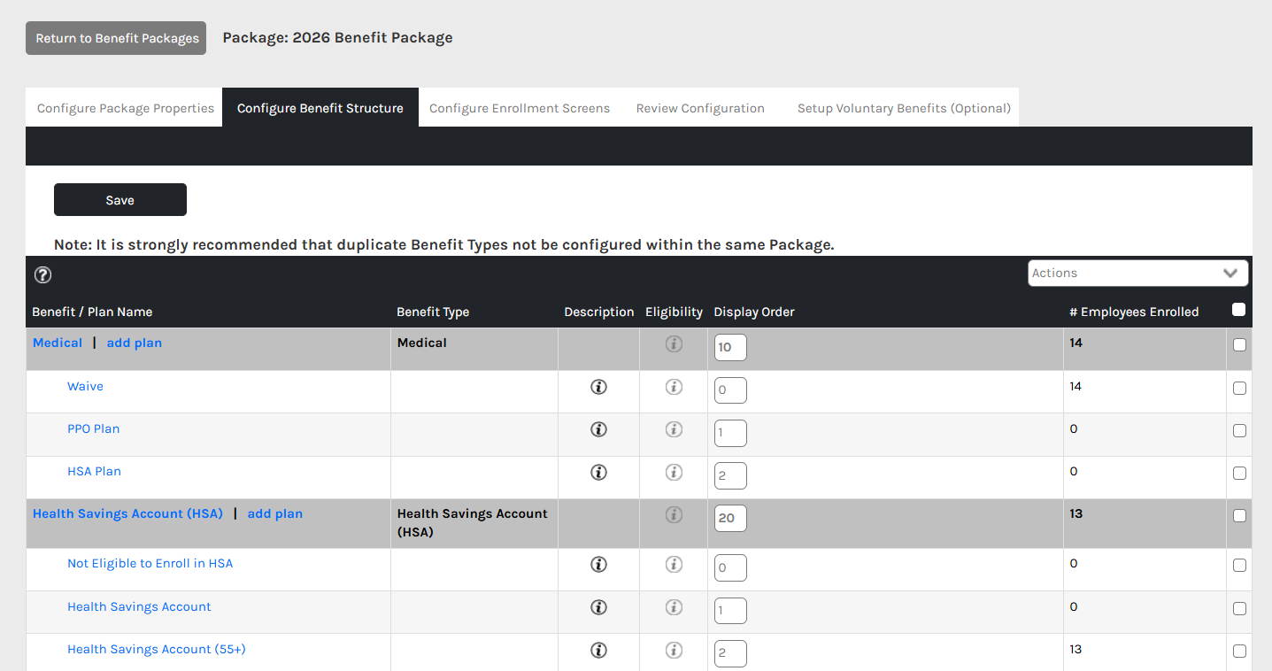
Task: Check the PPO Plan row checkbox
Action: (x=1239, y=431)
